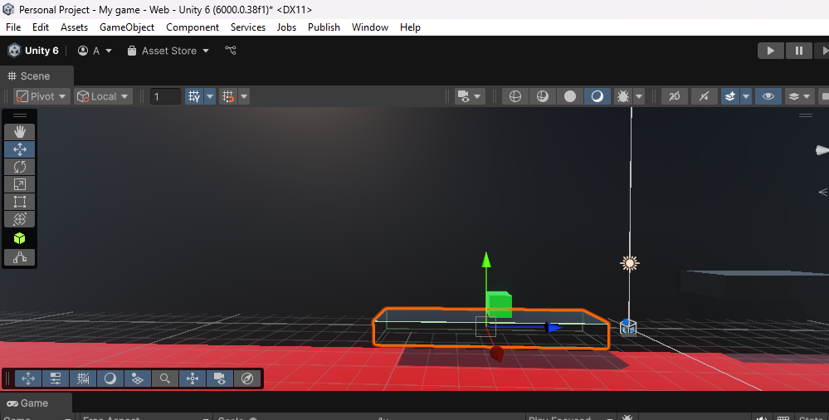Open the GameObject menu
This screenshot has width=829, height=420.
click(127, 27)
